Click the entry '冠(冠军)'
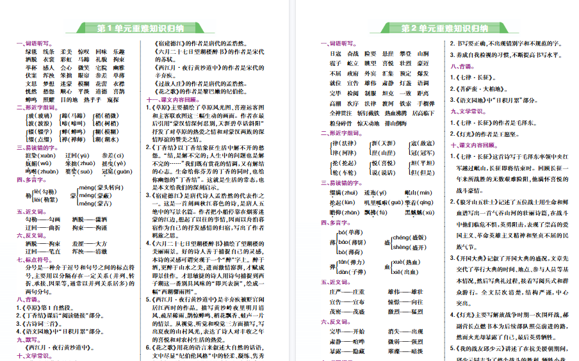This screenshot has height=361, width=579. [x=423, y=153]
